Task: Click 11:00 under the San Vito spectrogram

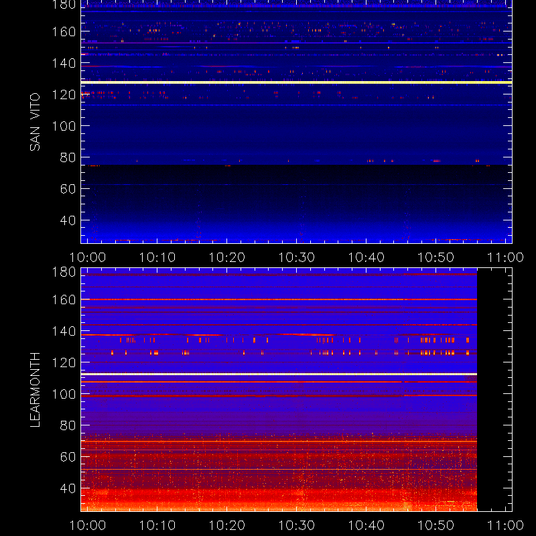Action: (505, 257)
